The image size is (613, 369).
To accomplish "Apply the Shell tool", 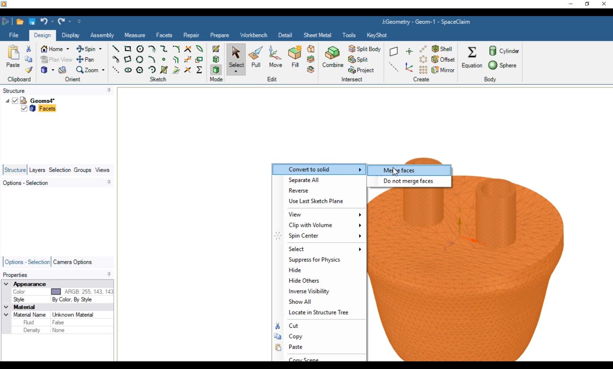I will tap(443, 49).
